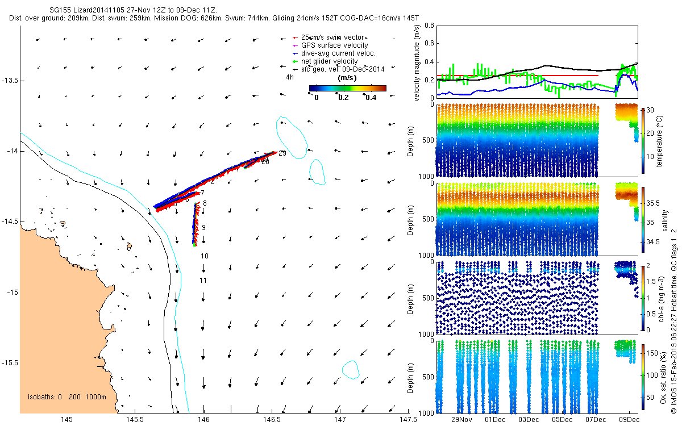Click the '0.8' tick on the velocity plot
682x426 pixels.
pos(429,26)
